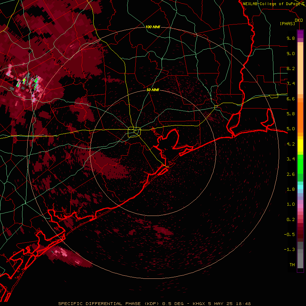Click the 6.6 scale label
Image resolution: width=306 pixels, height=306 pixels.
click(291, 99)
